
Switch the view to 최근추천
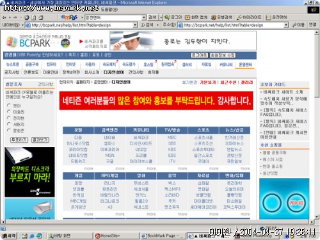click(x=228, y=83)
